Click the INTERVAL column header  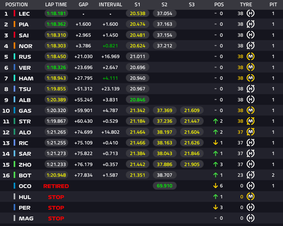click(x=110, y=5)
